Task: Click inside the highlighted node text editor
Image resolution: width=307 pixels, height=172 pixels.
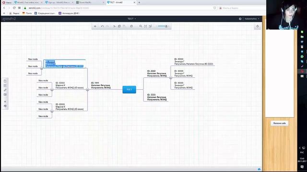Action: point(65,64)
